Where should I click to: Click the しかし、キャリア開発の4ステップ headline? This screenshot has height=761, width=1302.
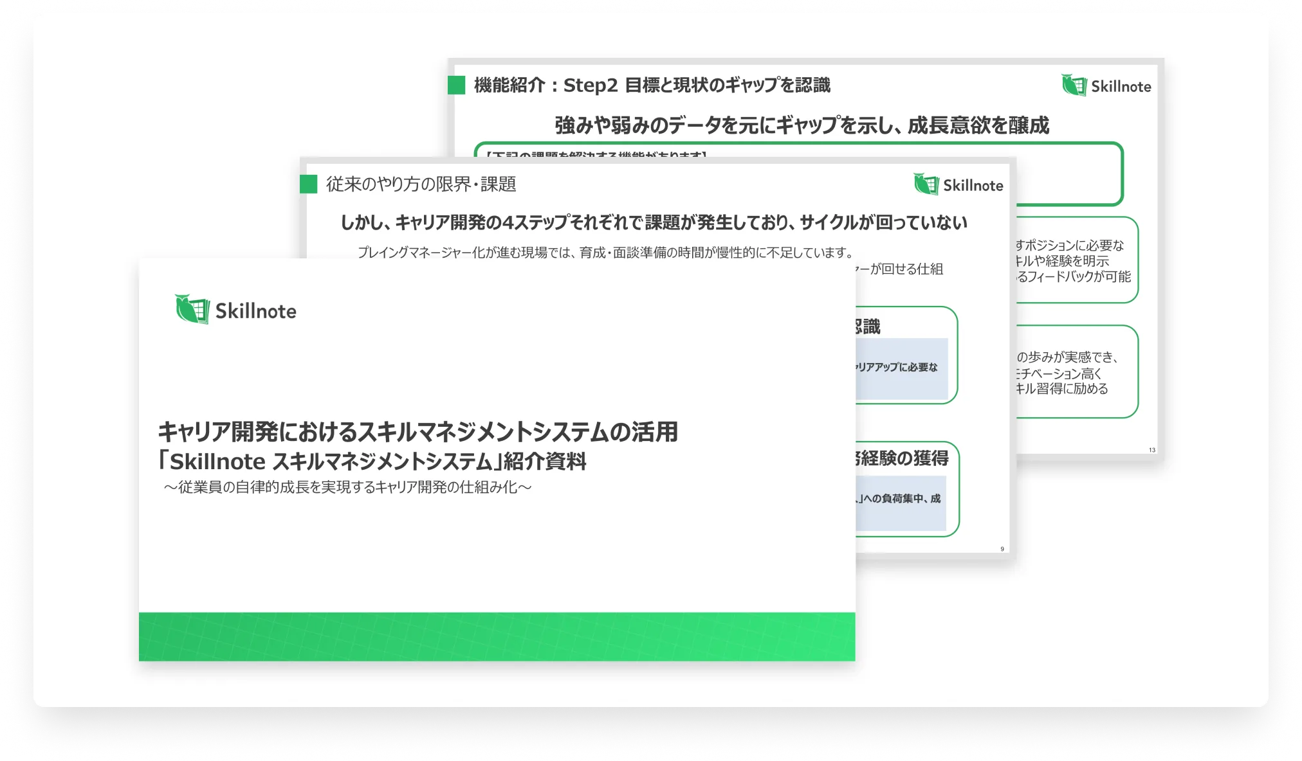[653, 222]
